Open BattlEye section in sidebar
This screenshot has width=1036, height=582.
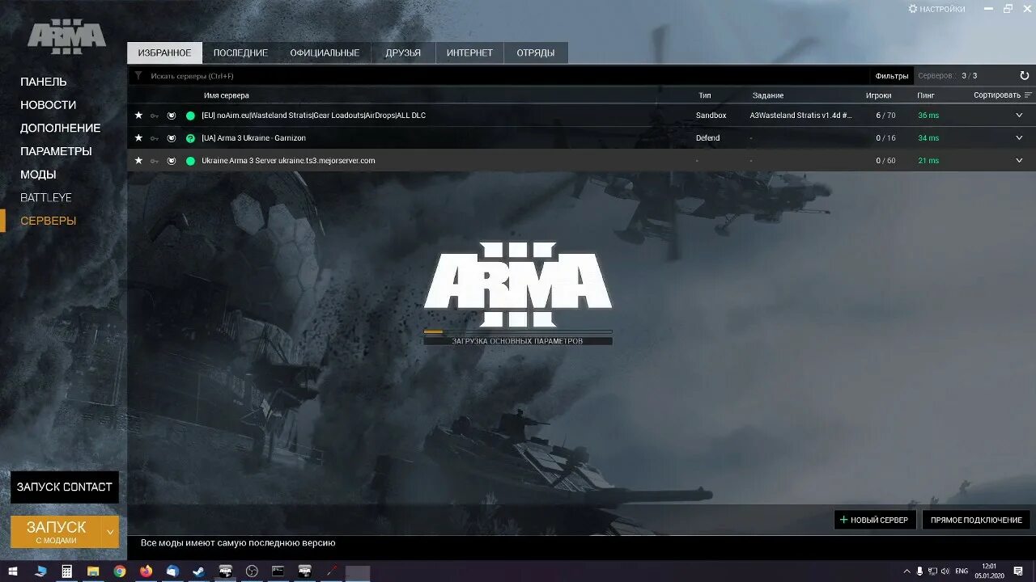tap(46, 197)
